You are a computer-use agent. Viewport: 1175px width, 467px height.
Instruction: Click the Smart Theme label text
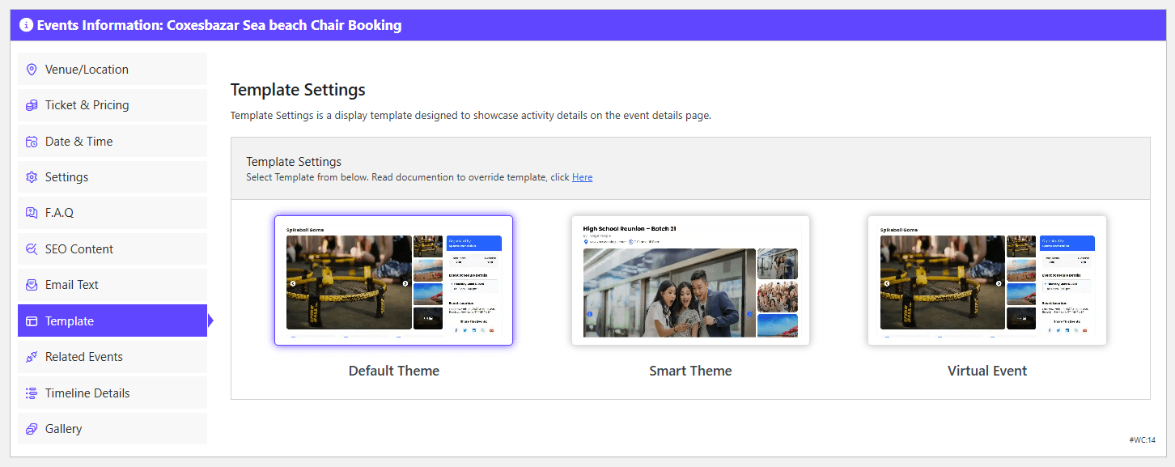pyautogui.click(x=690, y=371)
